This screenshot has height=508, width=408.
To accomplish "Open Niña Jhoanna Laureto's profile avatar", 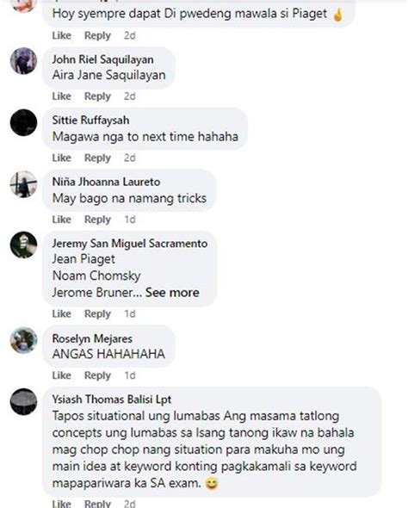I will (23, 184).
